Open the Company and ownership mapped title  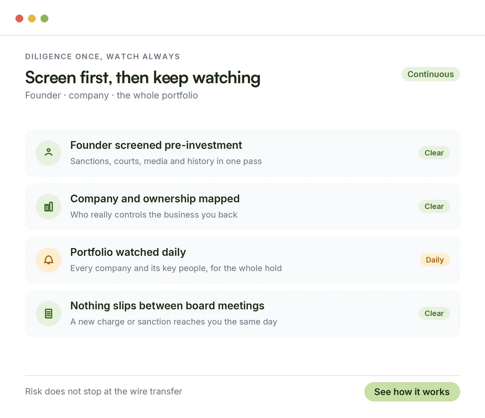(x=155, y=199)
